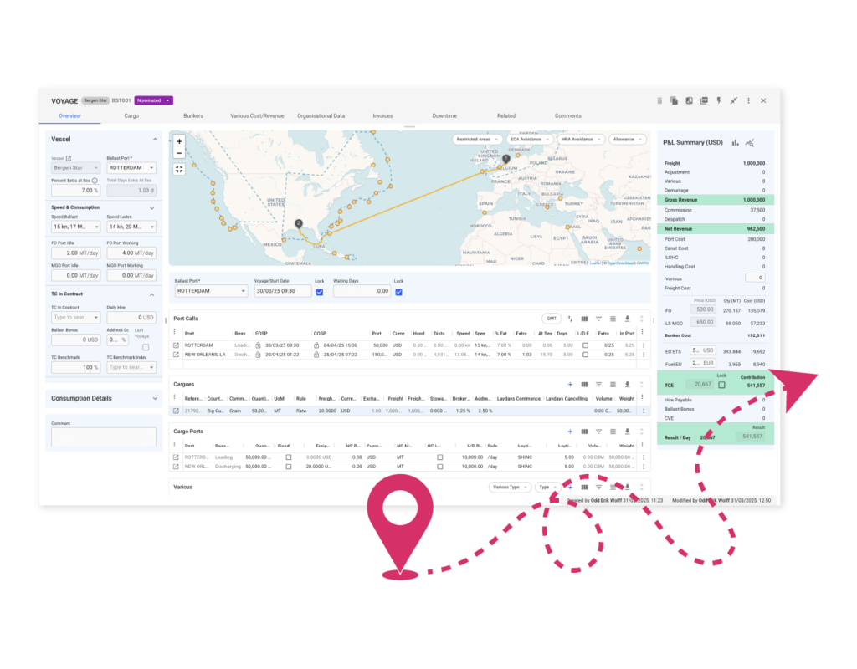Enable the Last Voyage checkbox

pyautogui.click(x=146, y=347)
